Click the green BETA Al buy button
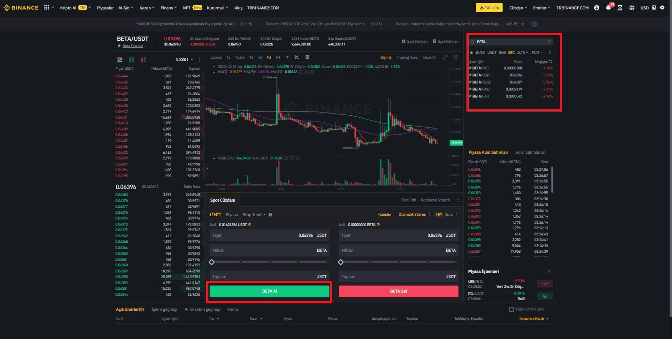672x339 pixels. pos(269,291)
